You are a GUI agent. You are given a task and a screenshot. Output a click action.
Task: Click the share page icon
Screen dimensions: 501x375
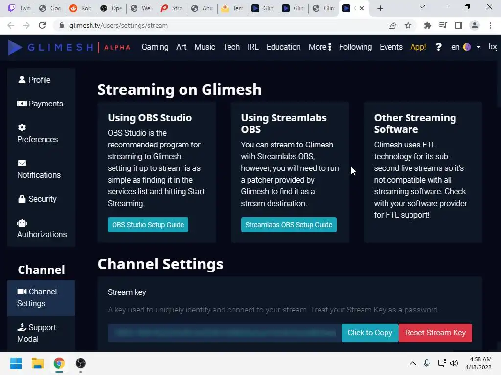(x=392, y=25)
